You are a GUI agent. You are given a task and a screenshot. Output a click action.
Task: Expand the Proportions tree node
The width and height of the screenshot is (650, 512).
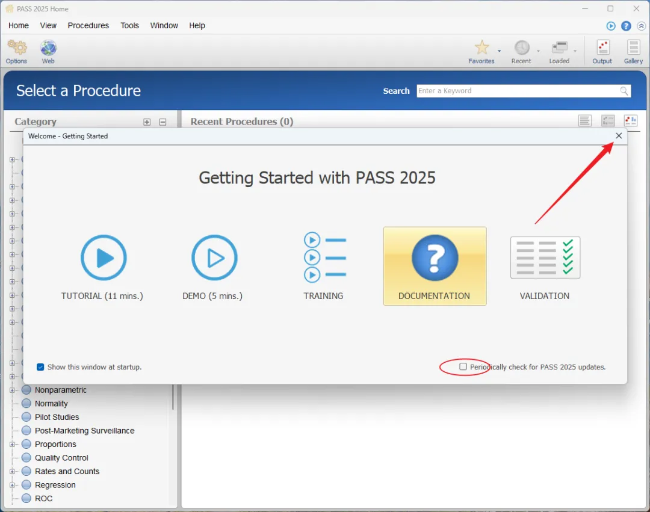coord(12,444)
